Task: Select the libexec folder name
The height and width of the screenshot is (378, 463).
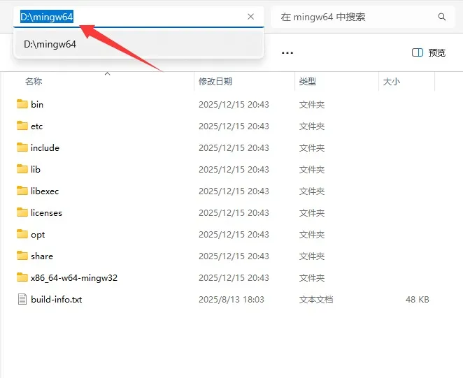Action: point(45,191)
